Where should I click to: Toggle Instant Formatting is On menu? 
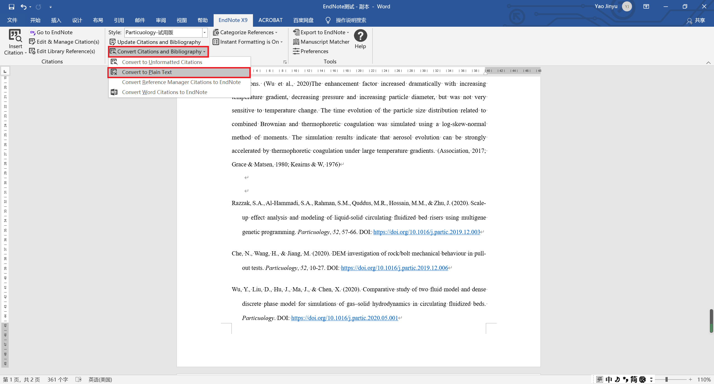[x=248, y=42]
